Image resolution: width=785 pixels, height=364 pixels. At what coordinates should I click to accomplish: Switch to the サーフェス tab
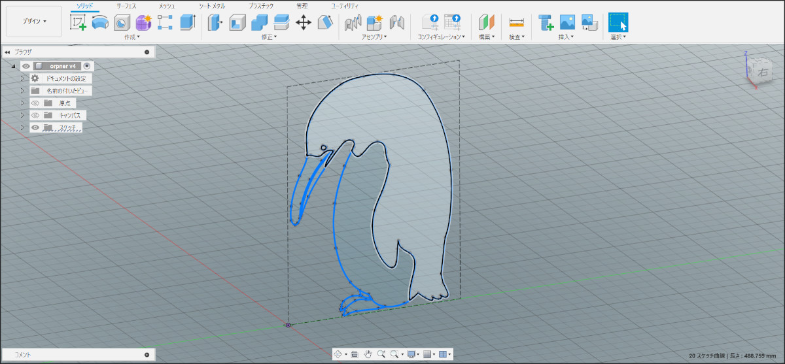[x=126, y=6]
